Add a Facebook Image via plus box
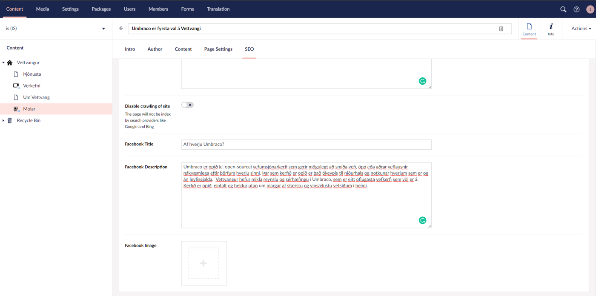Screen dimensions: 596x296 (x=203, y=263)
